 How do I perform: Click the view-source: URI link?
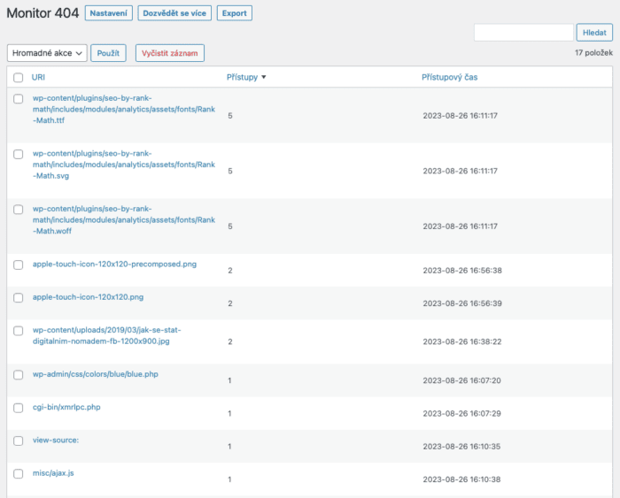pos(56,440)
